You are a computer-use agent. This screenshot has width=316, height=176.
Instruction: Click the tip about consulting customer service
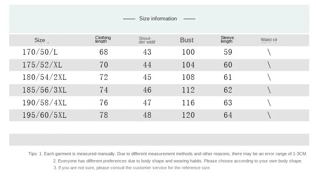(x=132, y=168)
